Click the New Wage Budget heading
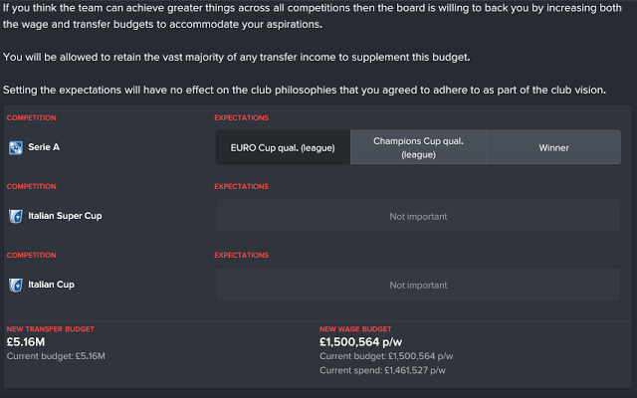 [x=355, y=329]
